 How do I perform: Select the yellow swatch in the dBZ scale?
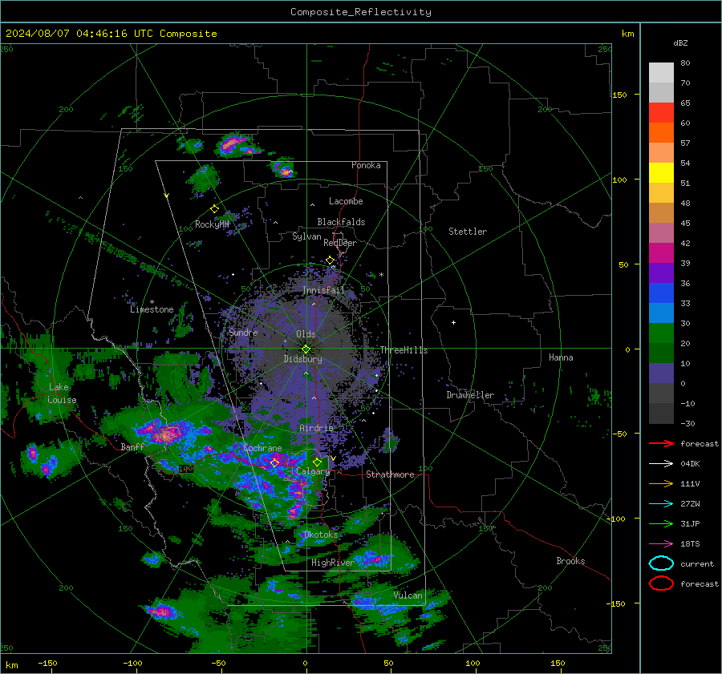coord(661,172)
